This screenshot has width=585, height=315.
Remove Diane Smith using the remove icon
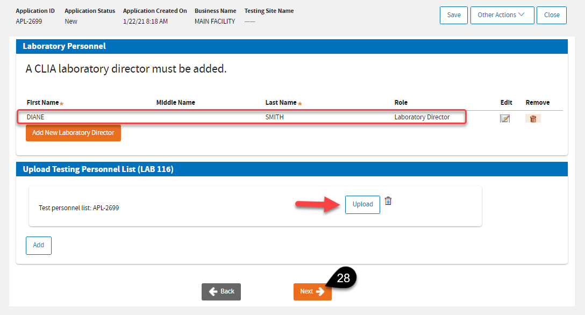[x=533, y=118]
